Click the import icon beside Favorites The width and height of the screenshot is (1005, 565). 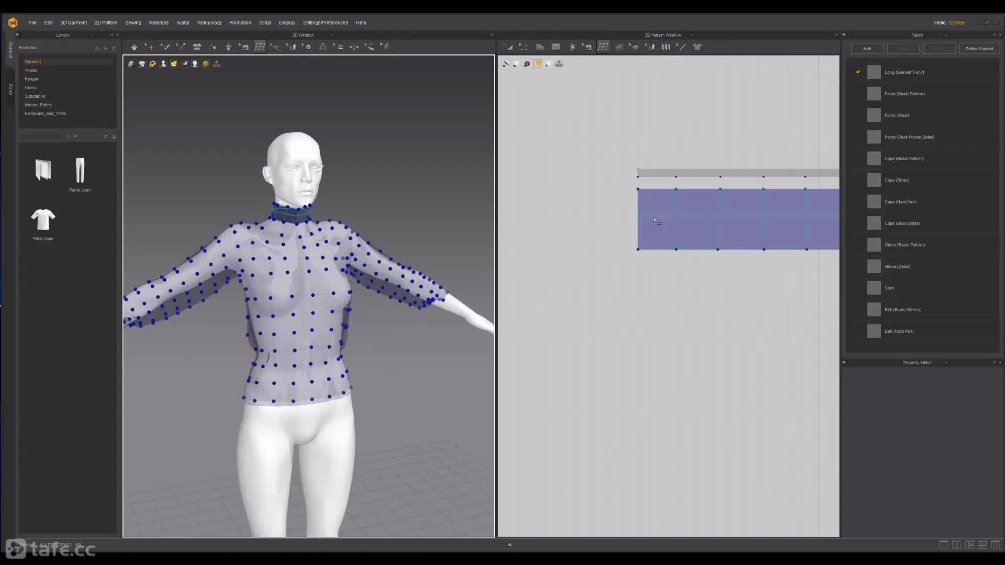tap(97, 48)
